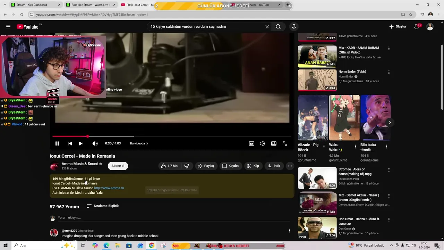The image size is (444, 250).
Task: Create a clip with Klip
Action: [253, 166]
